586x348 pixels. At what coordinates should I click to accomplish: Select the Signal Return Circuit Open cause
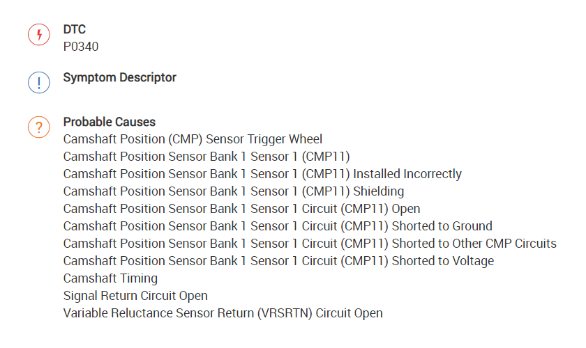click(x=135, y=296)
